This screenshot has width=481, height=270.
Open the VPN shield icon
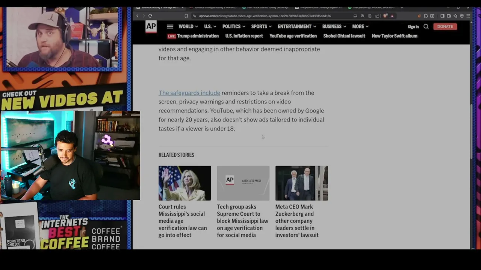pyautogui.click(x=462, y=16)
